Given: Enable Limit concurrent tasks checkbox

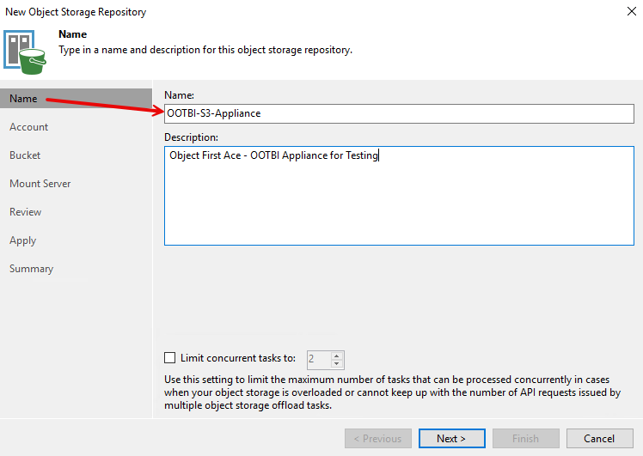Looking at the screenshot, I should 169,358.
